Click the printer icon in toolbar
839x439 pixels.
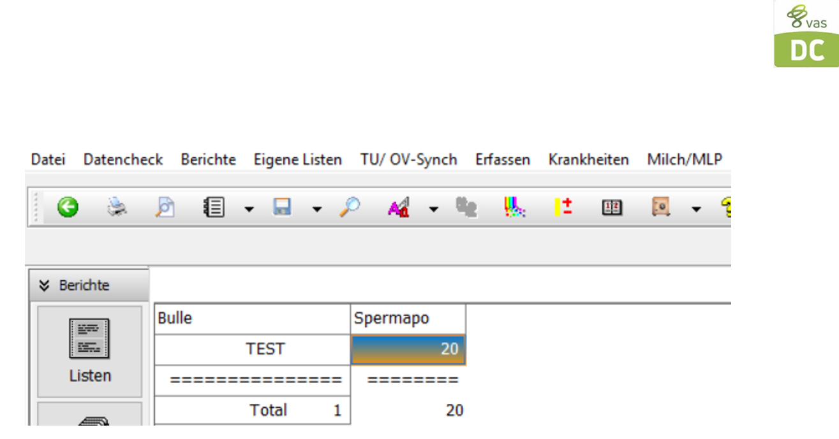(x=116, y=207)
